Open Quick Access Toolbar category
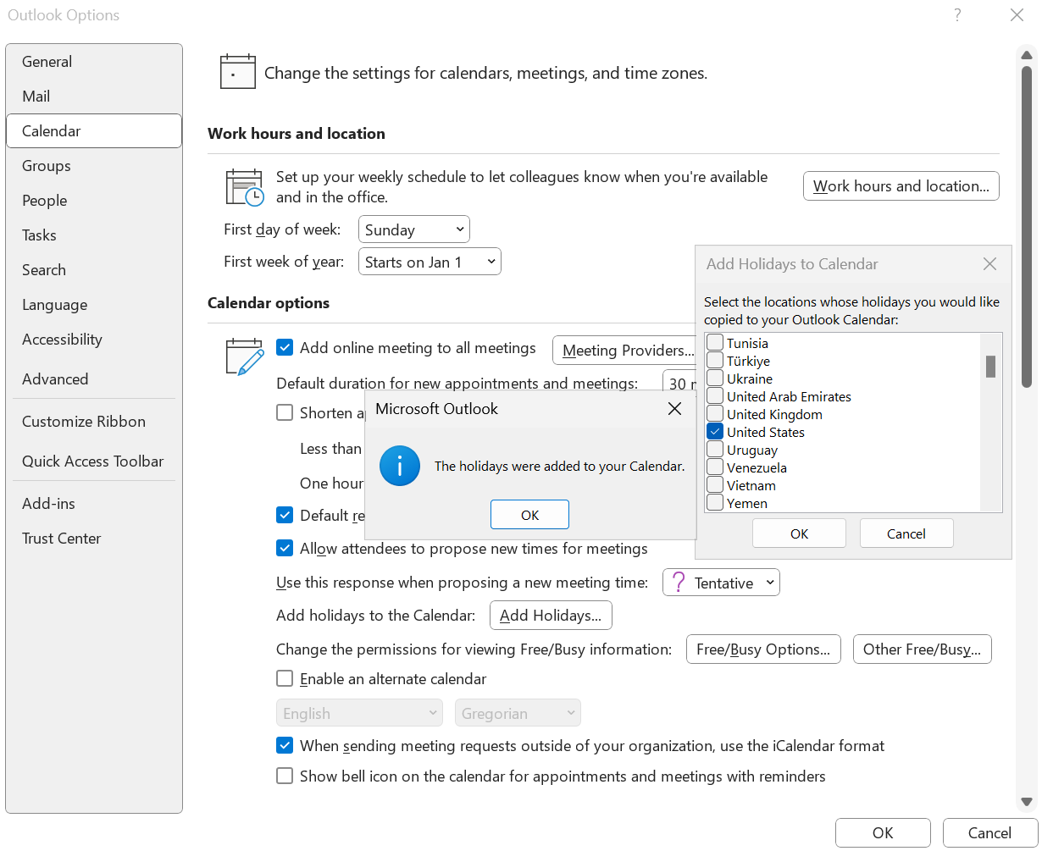1042x851 pixels. [94, 461]
